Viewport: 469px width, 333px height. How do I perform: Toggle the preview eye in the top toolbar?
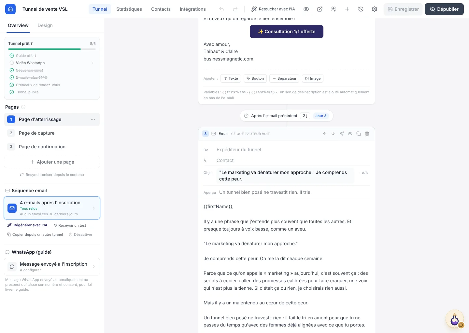coord(306,9)
